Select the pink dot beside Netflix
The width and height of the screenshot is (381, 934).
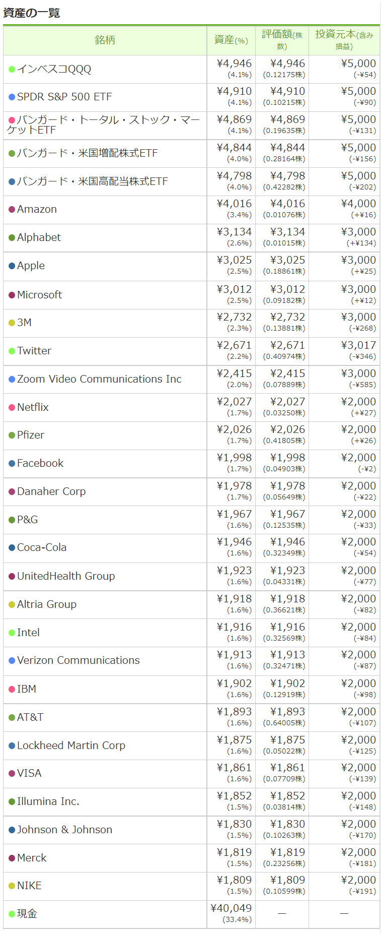pos(12,407)
